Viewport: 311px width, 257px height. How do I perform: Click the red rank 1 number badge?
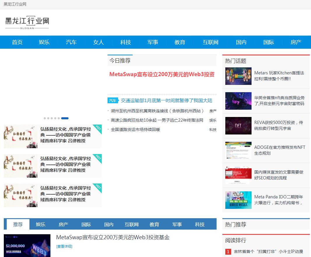point(228,252)
